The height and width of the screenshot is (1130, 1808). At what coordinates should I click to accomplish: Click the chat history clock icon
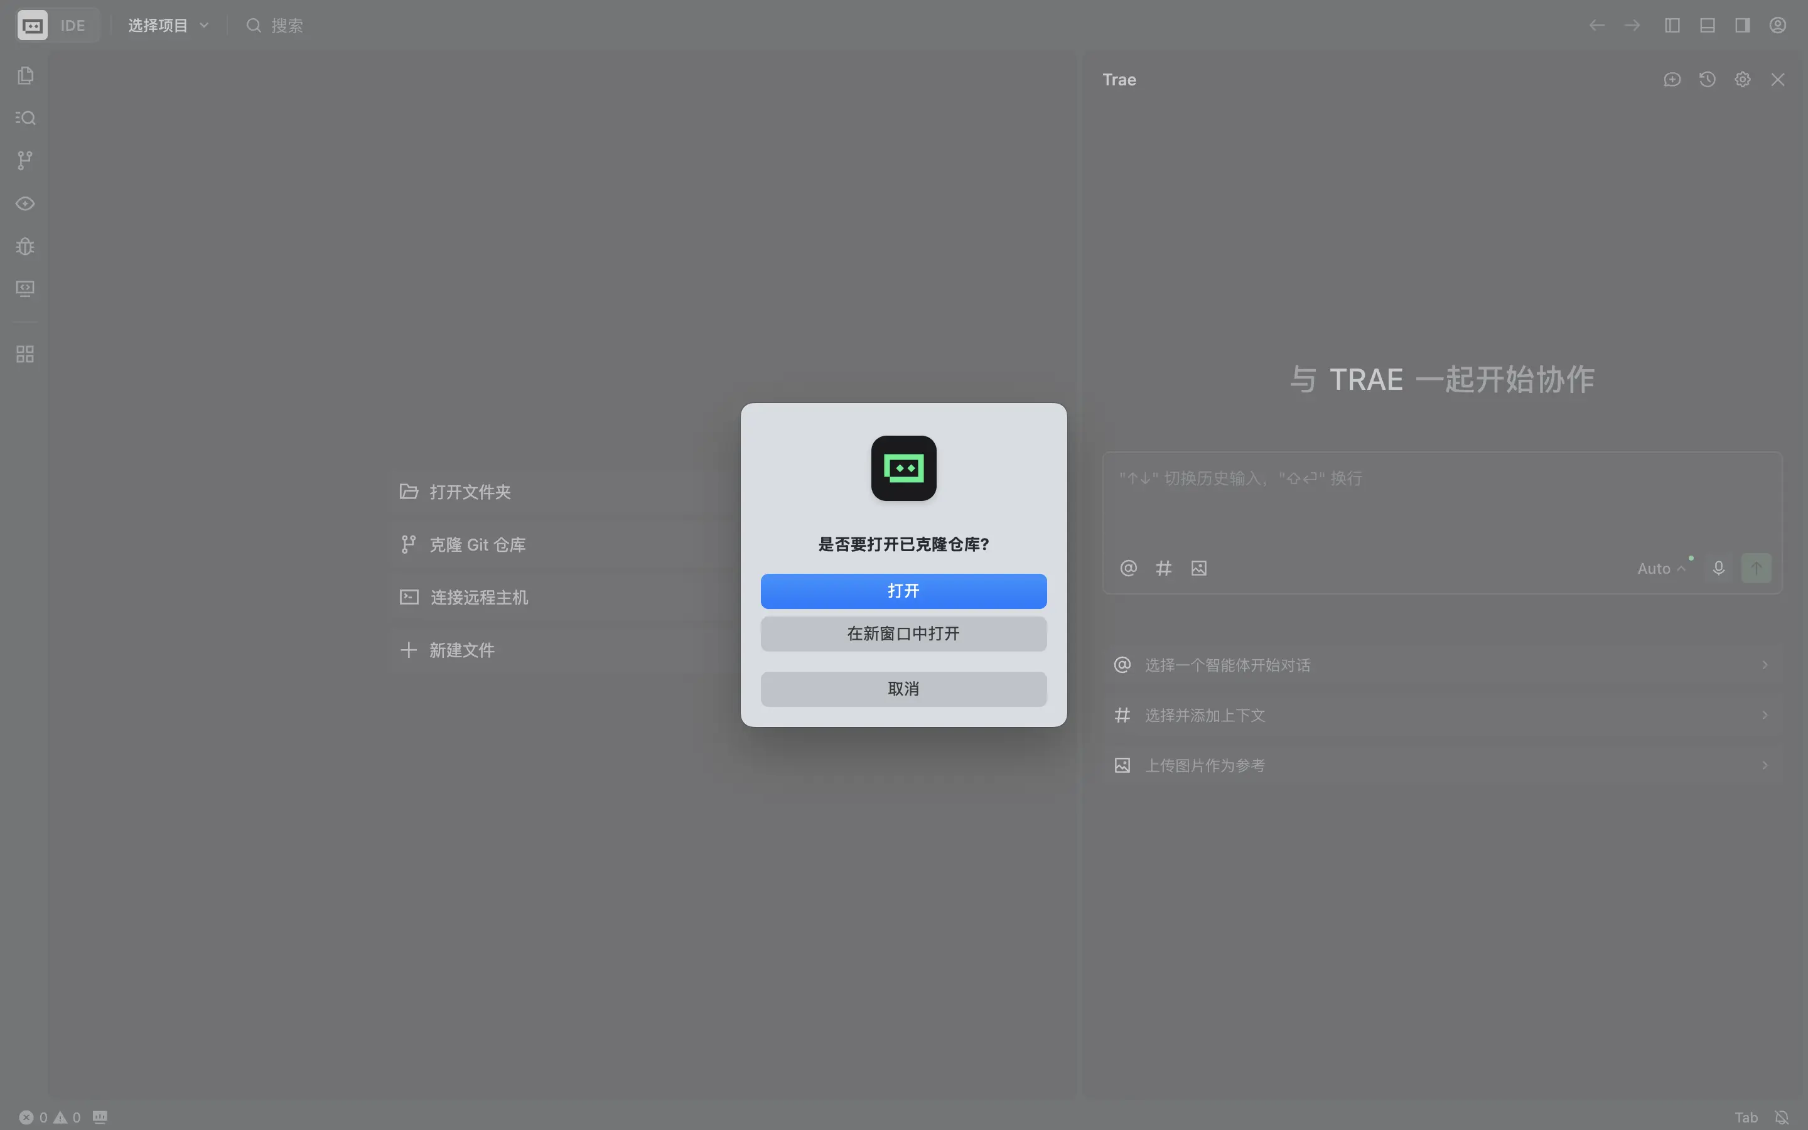tap(1707, 80)
